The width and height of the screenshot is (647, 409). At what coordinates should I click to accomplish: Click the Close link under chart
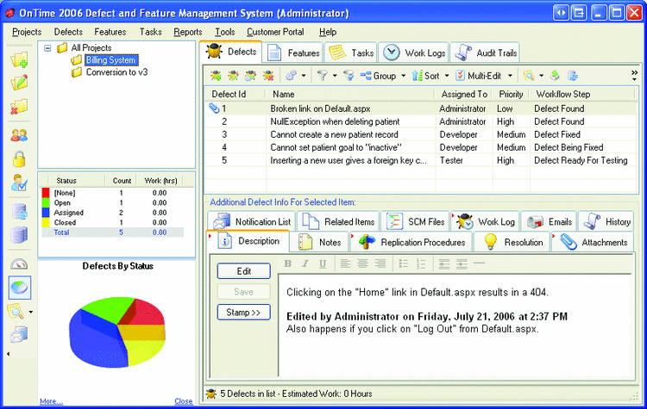click(183, 401)
